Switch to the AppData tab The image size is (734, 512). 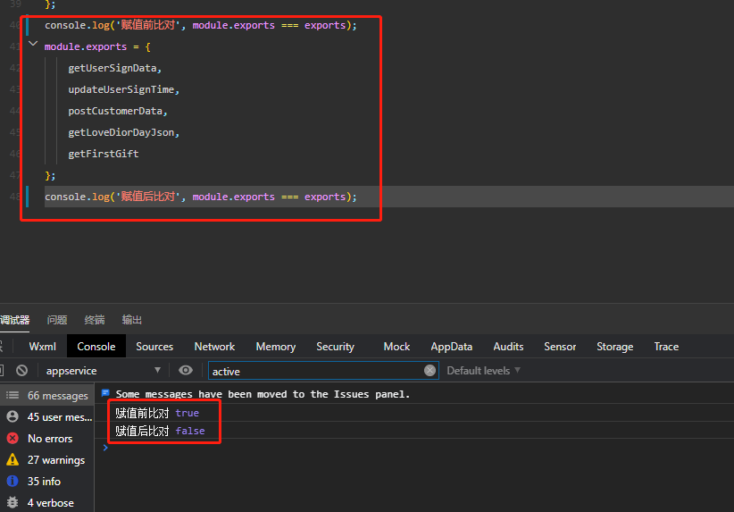point(451,347)
